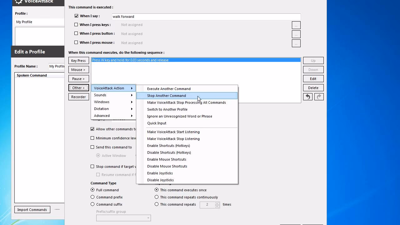Click the Edit action button

coord(313,79)
